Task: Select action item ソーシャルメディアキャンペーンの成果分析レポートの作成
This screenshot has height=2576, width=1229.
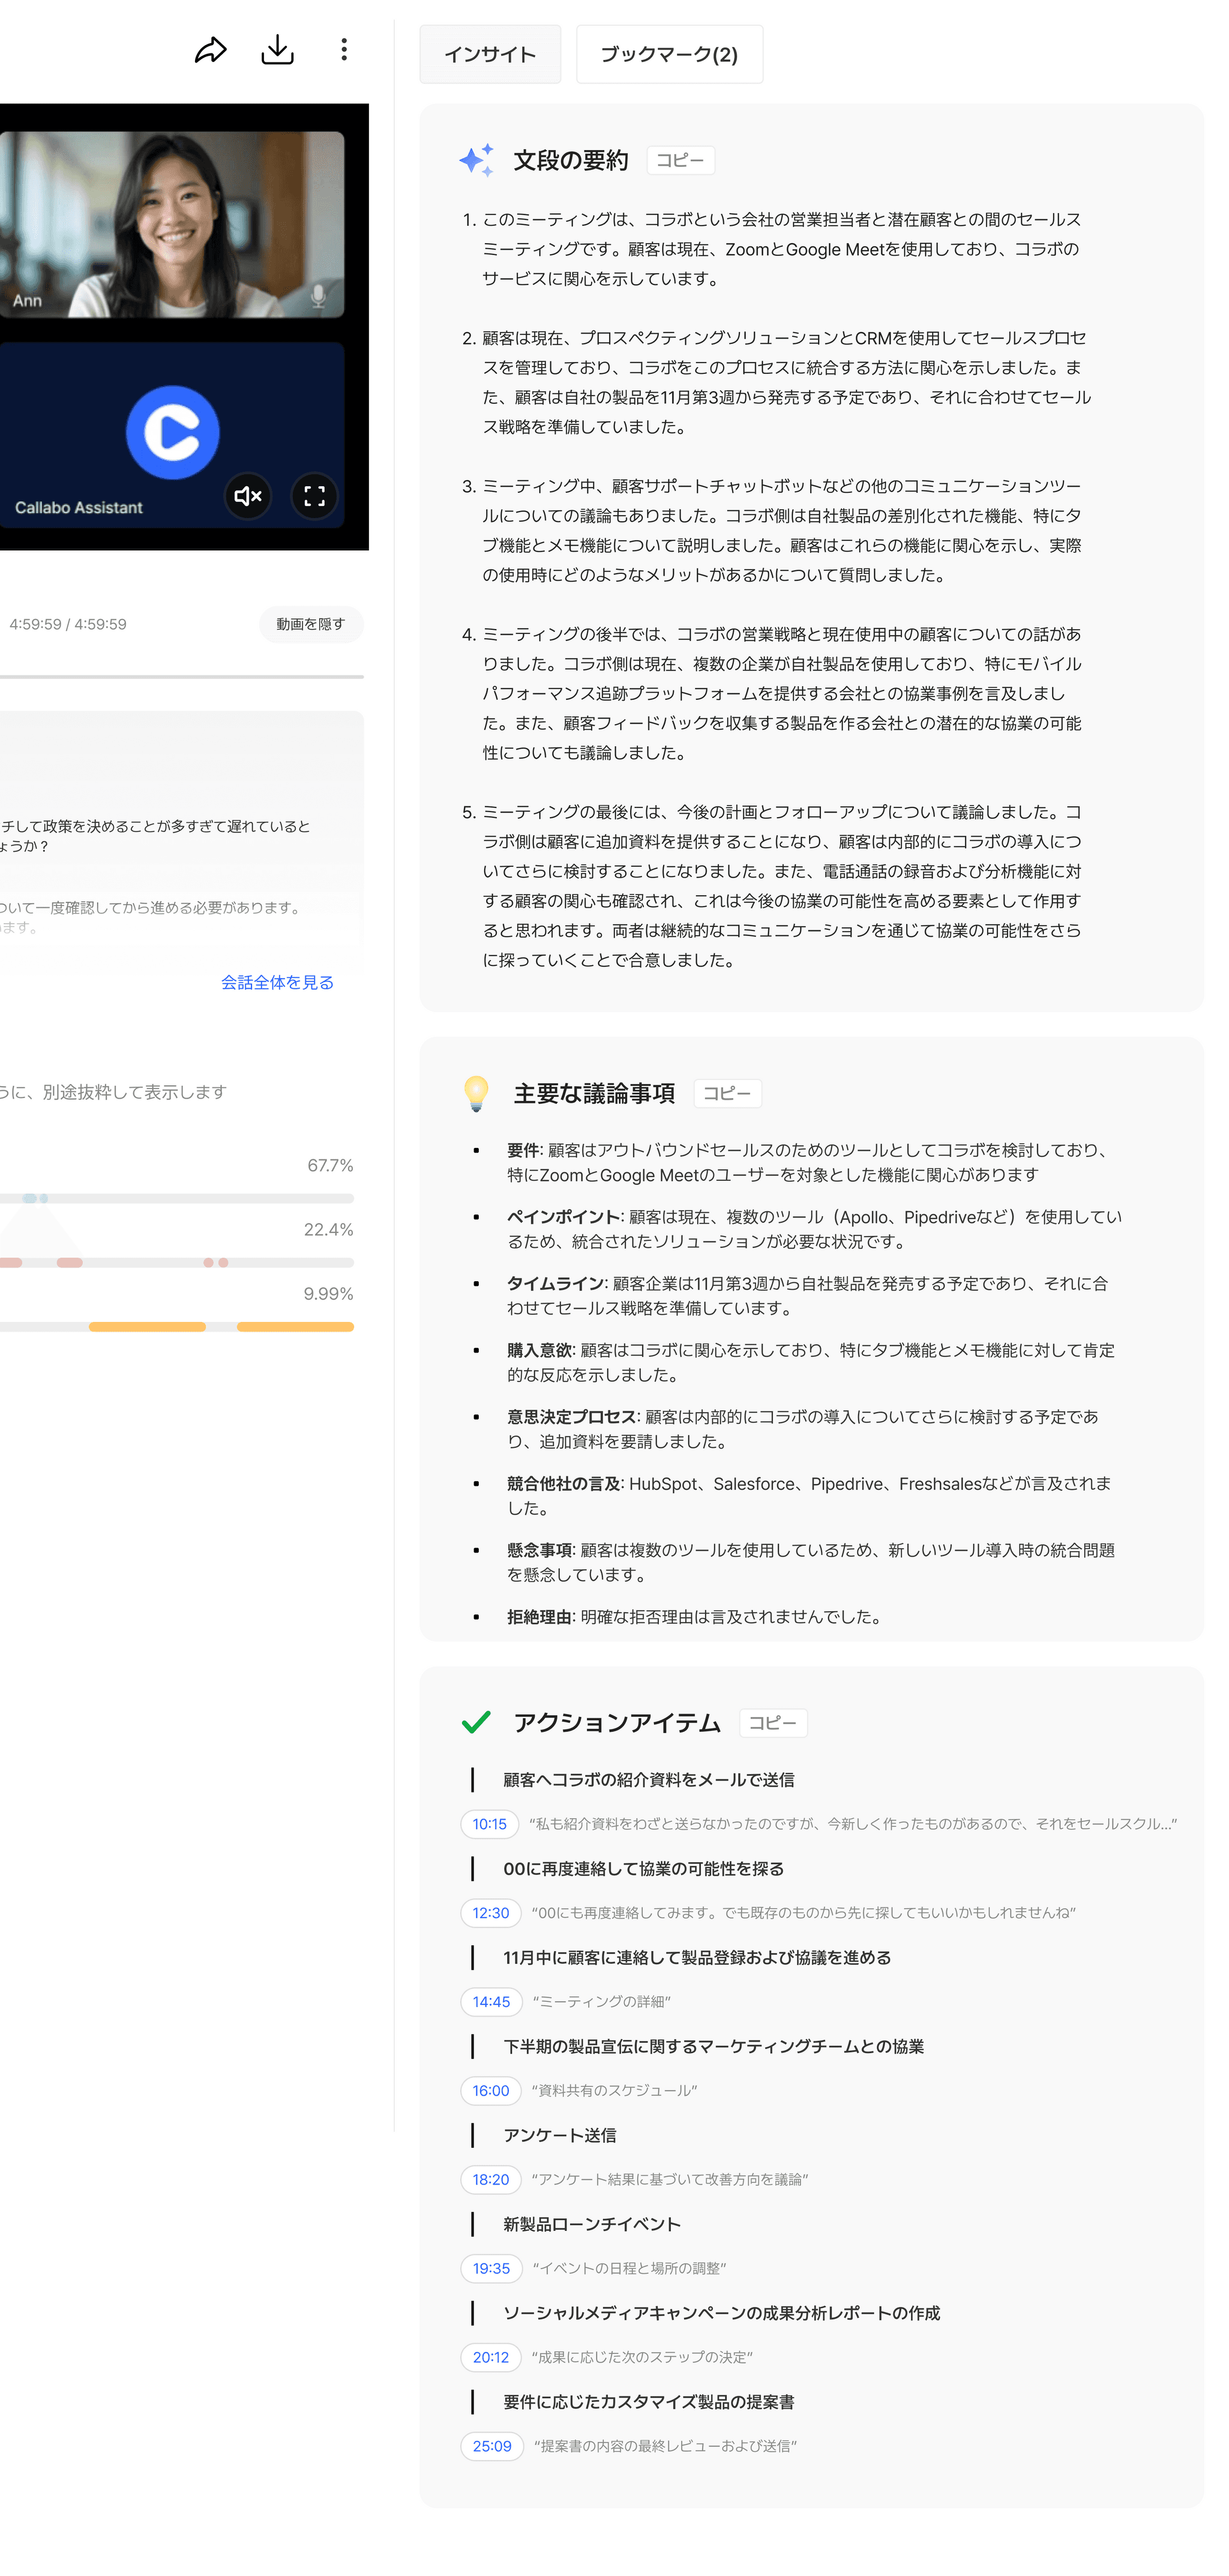Action: tap(722, 2314)
